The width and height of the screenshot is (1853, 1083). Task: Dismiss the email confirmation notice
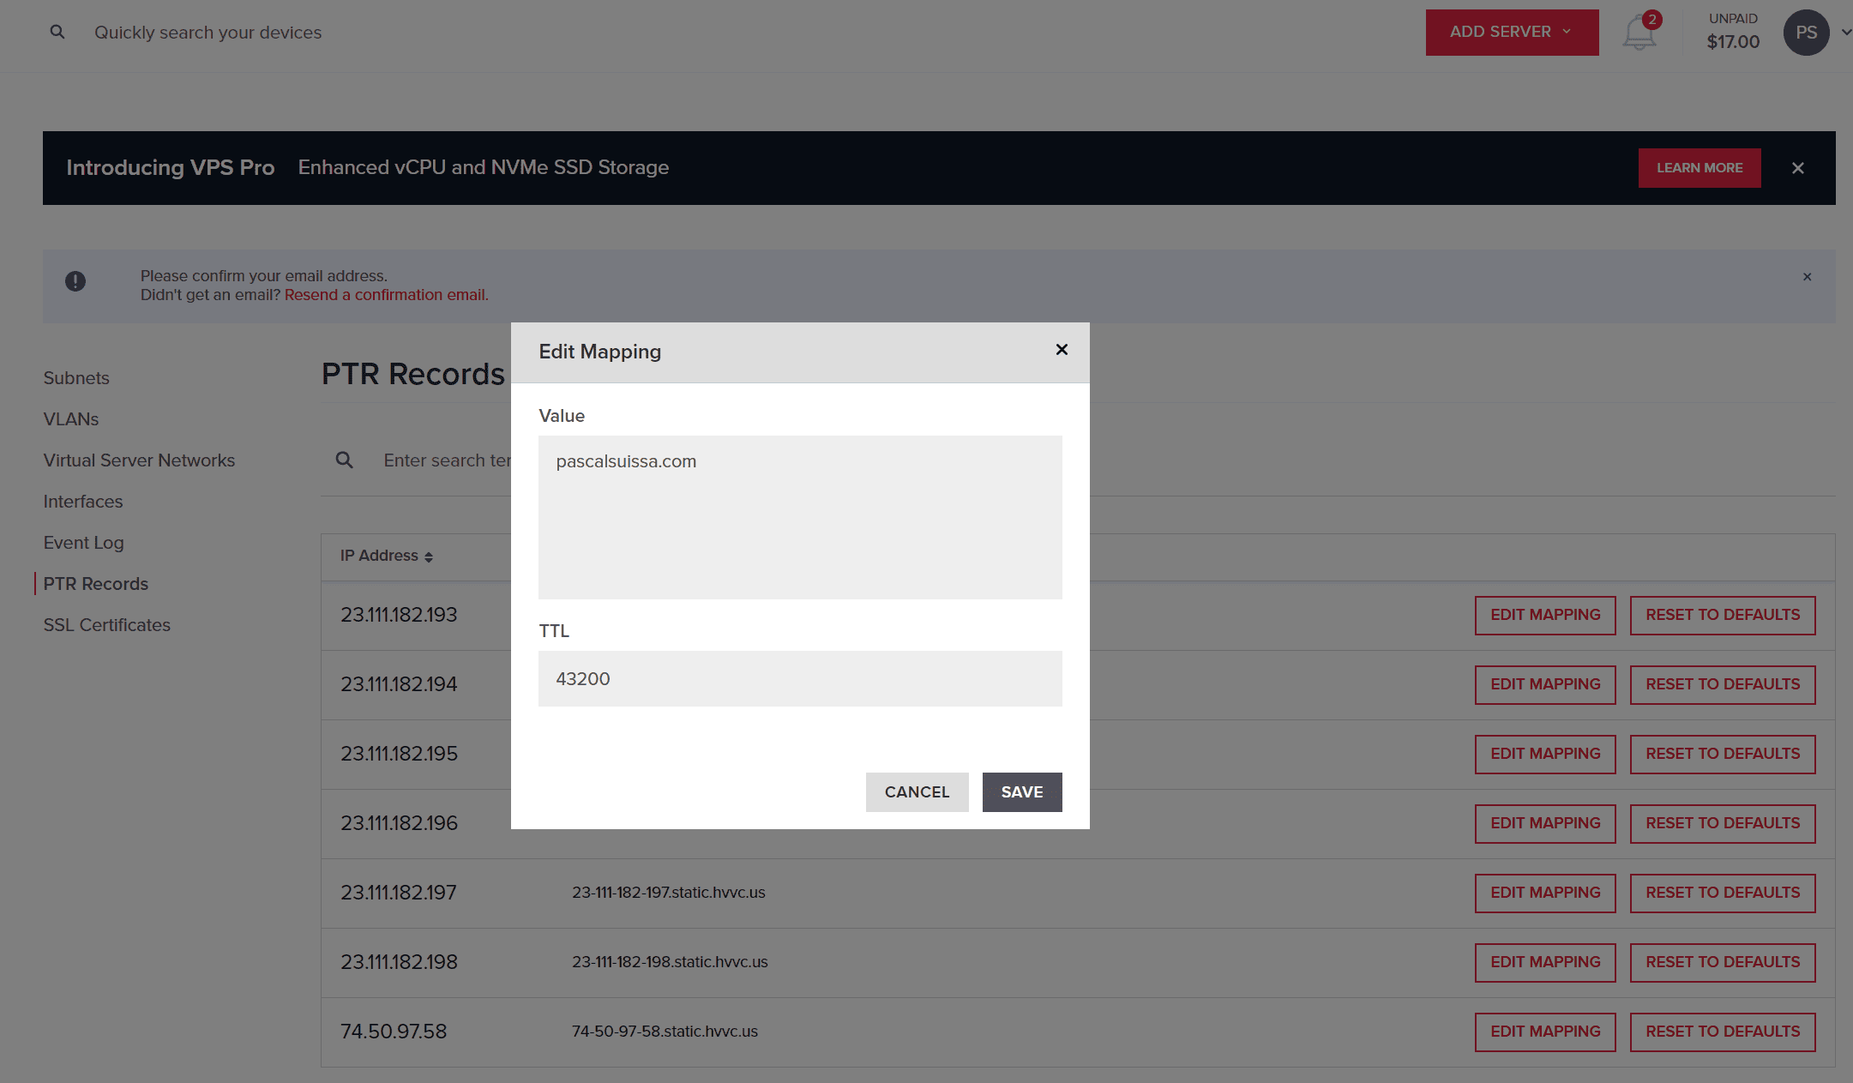coord(1807,277)
